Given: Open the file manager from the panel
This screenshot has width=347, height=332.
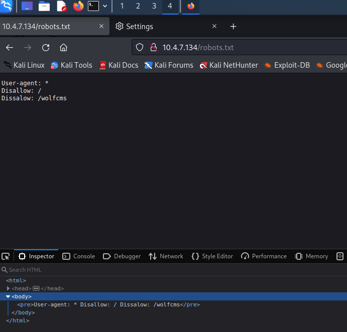Looking at the screenshot, I should [44, 6].
